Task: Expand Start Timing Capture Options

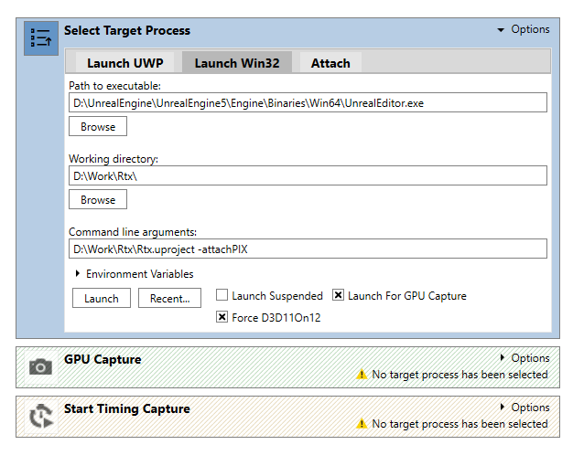Action: (x=524, y=408)
